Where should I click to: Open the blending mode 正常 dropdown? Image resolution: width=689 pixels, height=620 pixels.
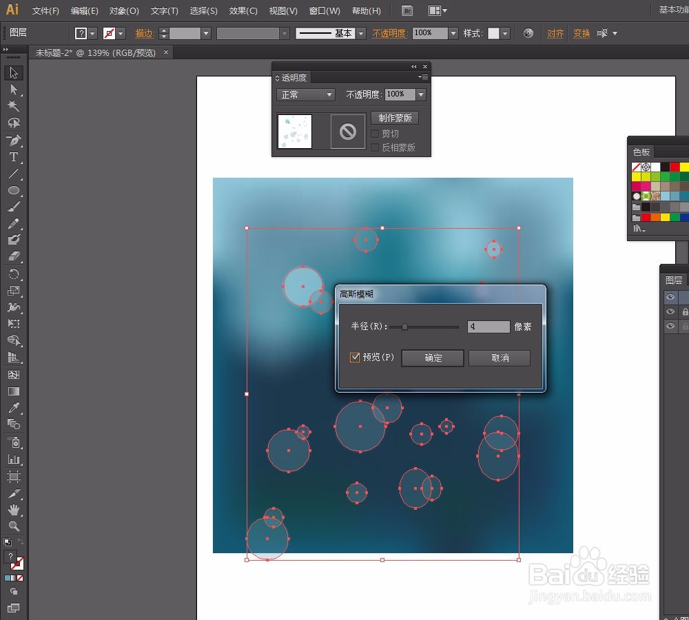(x=305, y=94)
